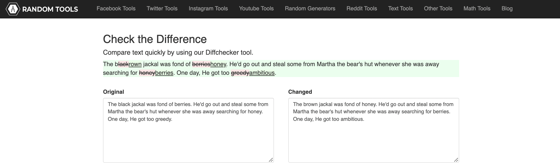
Task: Expand the Random Generators menu
Action: [310, 9]
